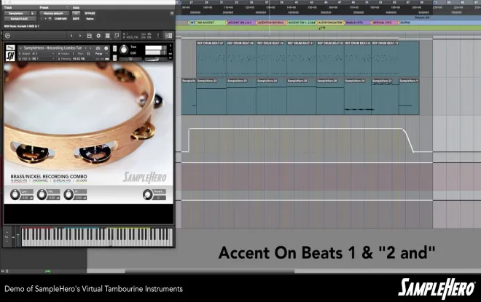Select the ACCENT ON 2 & 4 marker

click(x=240, y=23)
